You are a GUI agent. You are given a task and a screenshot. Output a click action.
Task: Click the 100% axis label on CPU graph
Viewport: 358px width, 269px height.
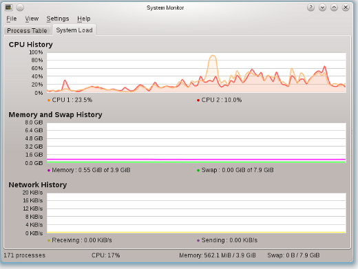36,52
